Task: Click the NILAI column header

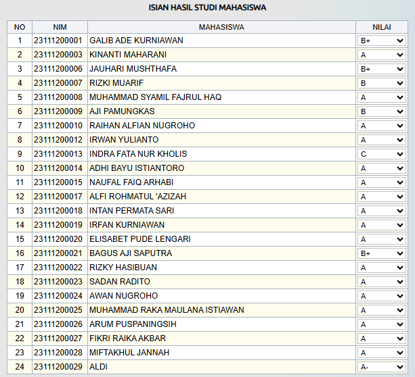Action: pos(381,27)
